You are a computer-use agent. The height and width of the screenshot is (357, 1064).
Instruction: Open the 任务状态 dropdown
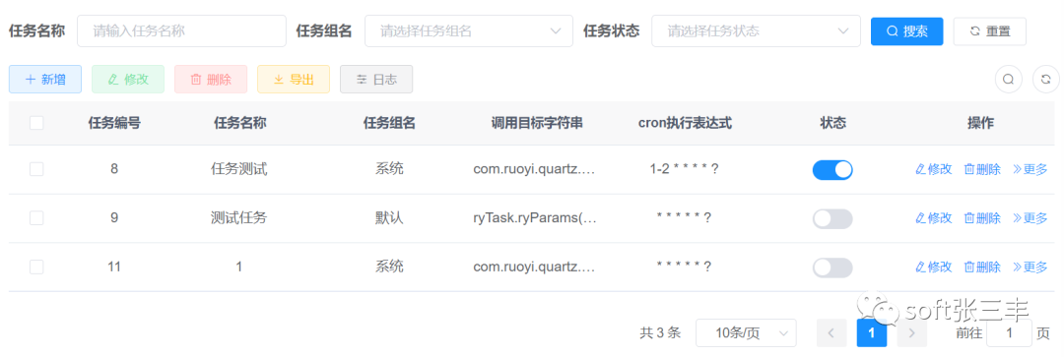click(x=756, y=31)
